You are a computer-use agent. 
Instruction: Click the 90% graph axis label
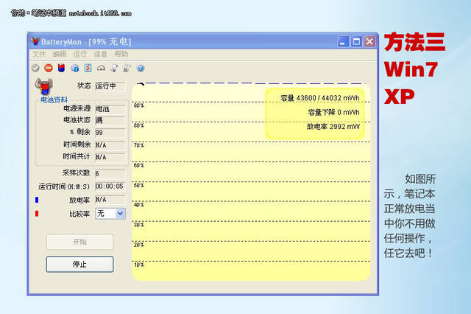point(139,105)
